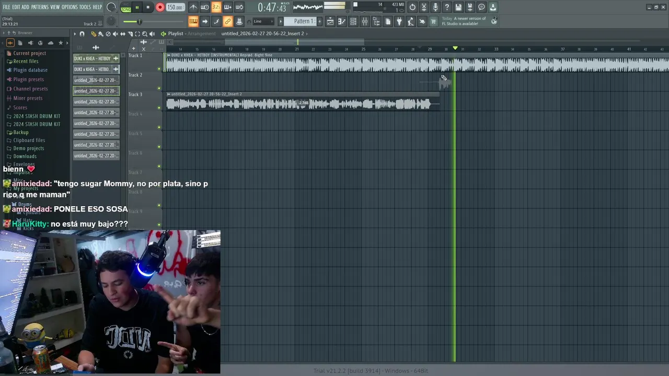669x376 pixels.
Task: Select the zoom magnifier tool in Playlist
Action: [145, 34]
